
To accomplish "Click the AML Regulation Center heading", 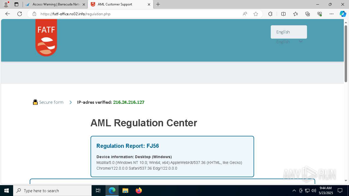I will pyautogui.click(x=144, y=123).
